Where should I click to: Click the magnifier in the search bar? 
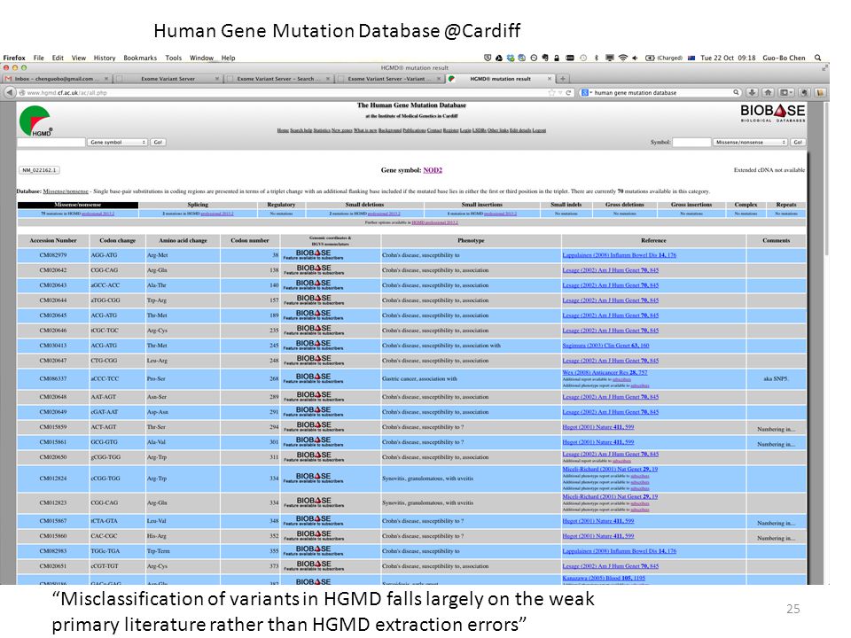[736, 92]
